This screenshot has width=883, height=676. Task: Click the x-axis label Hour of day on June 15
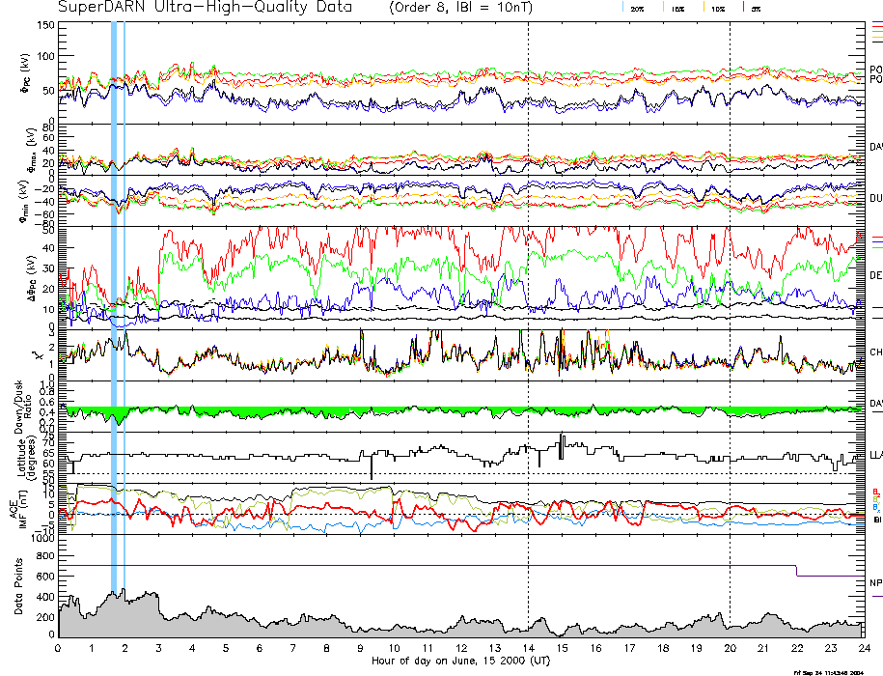(460, 662)
